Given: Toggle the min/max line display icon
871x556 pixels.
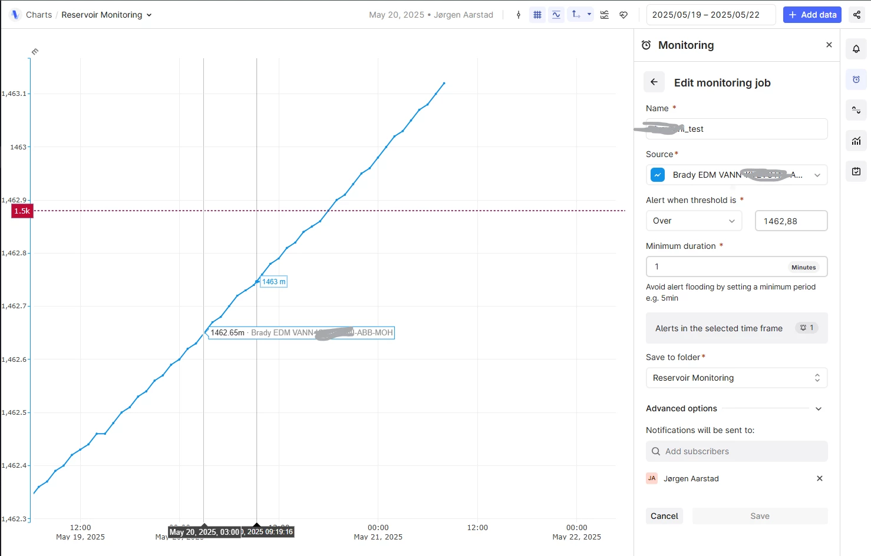Looking at the screenshot, I should [x=556, y=15].
